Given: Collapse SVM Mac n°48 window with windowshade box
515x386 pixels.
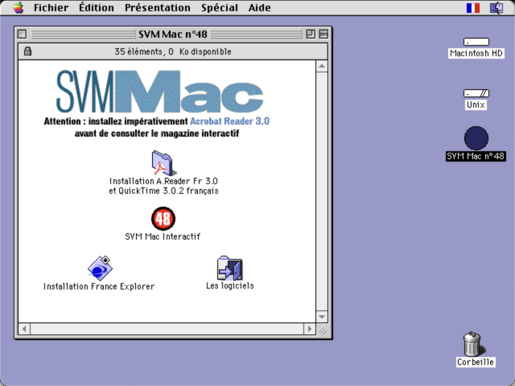Looking at the screenshot, I should 323,34.
